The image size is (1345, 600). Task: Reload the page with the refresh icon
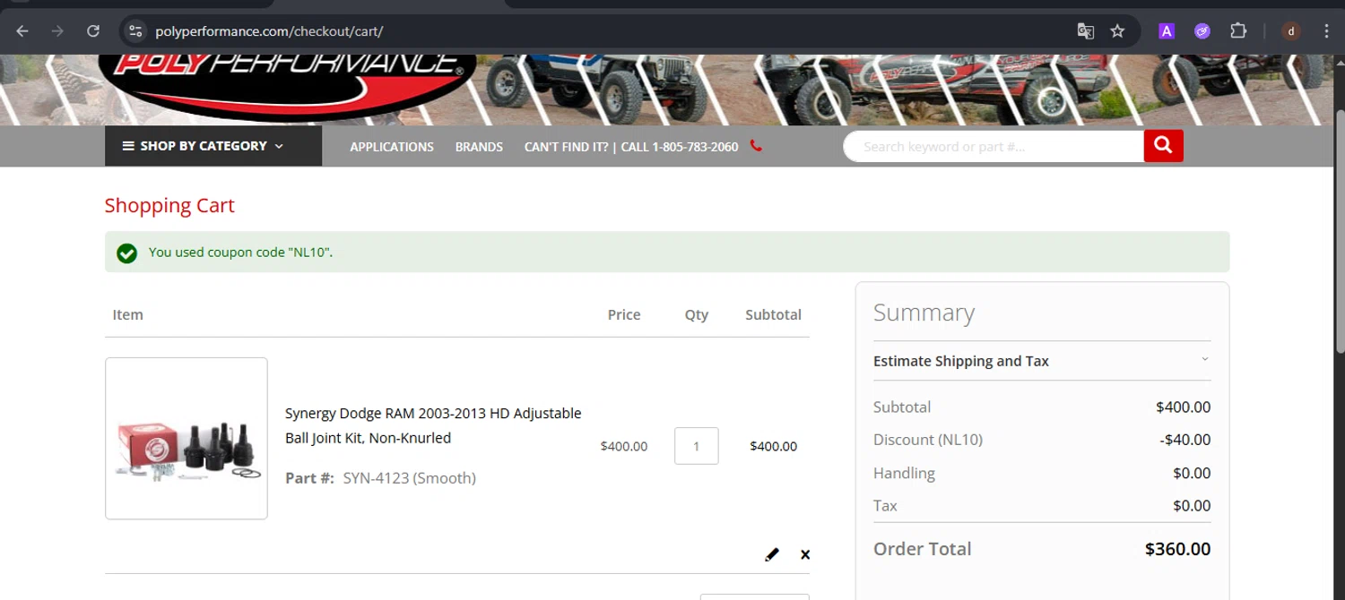click(93, 31)
